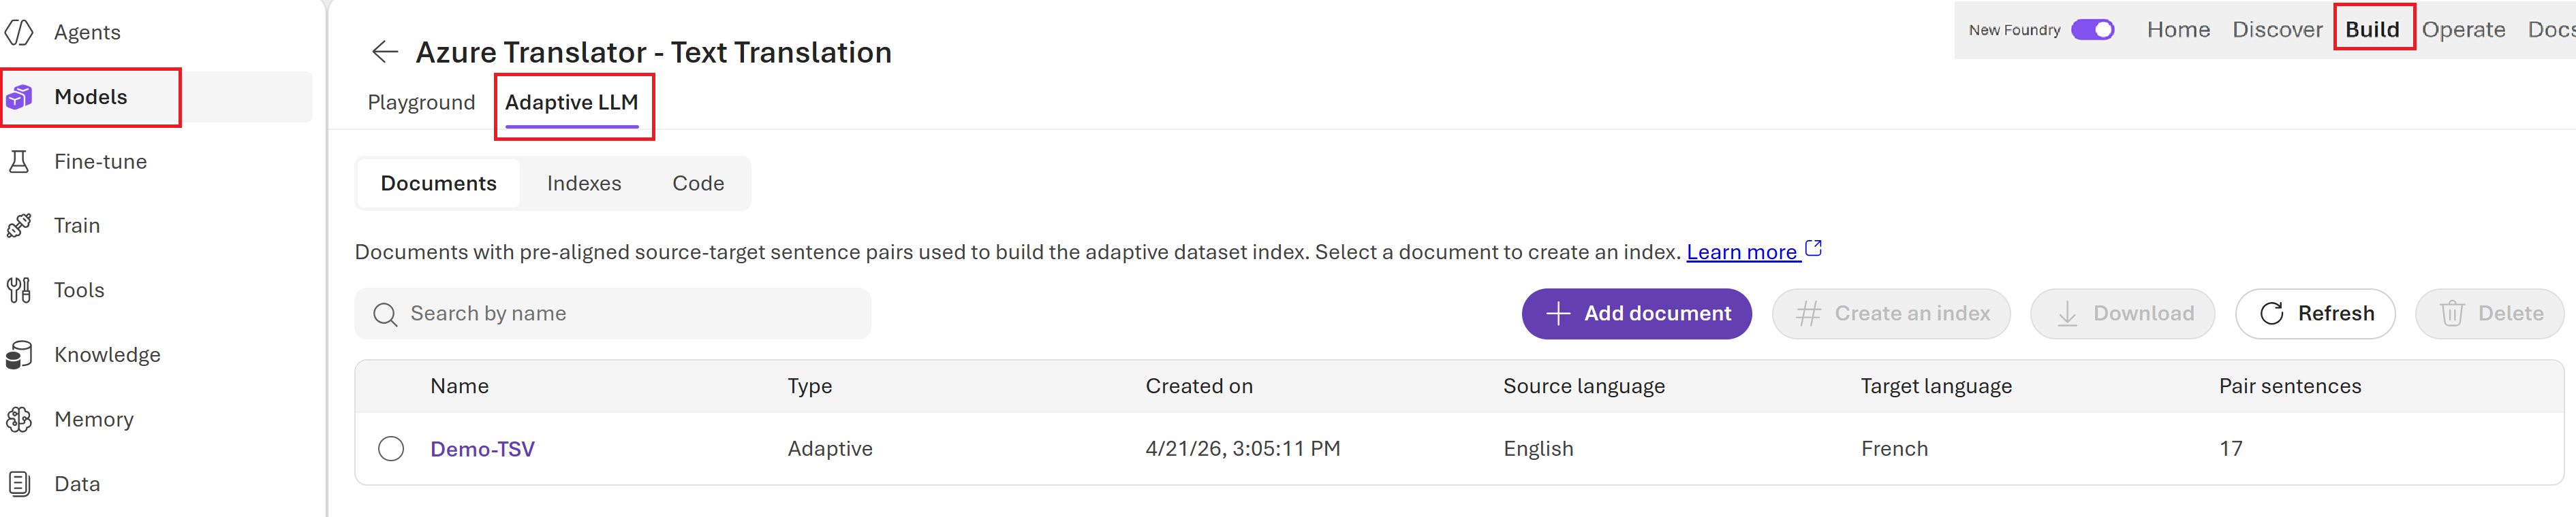The image size is (2576, 517).
Task: Click the Created on column header
Action: (1199, 386)
